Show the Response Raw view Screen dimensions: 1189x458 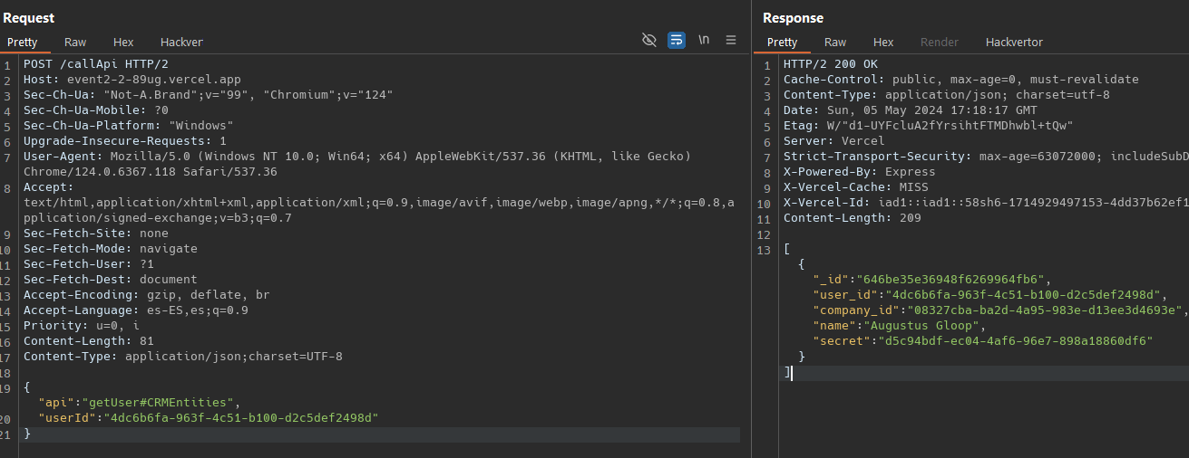pyautogui.click(x=835, y=42)
